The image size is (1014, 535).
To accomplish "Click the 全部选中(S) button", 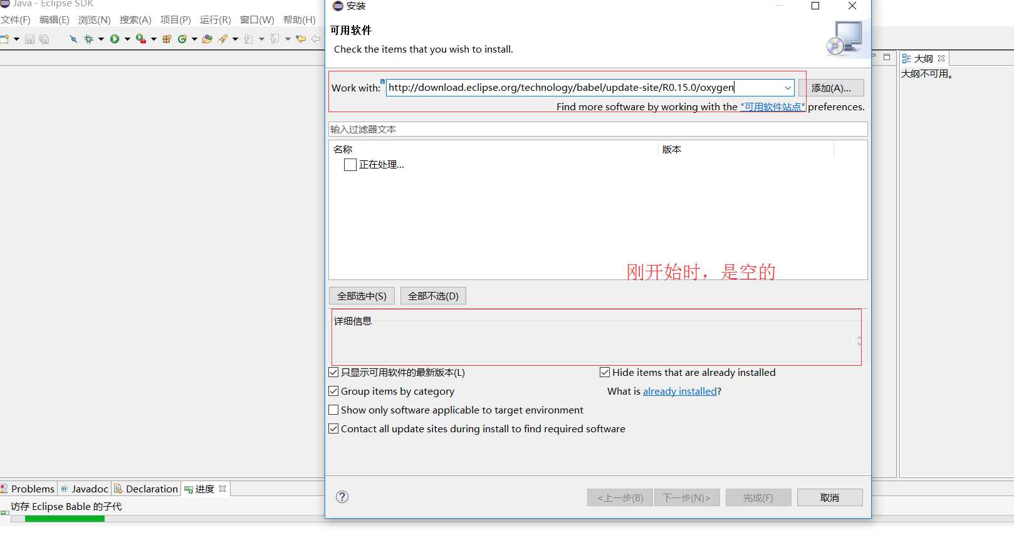I will pos(362,296).
